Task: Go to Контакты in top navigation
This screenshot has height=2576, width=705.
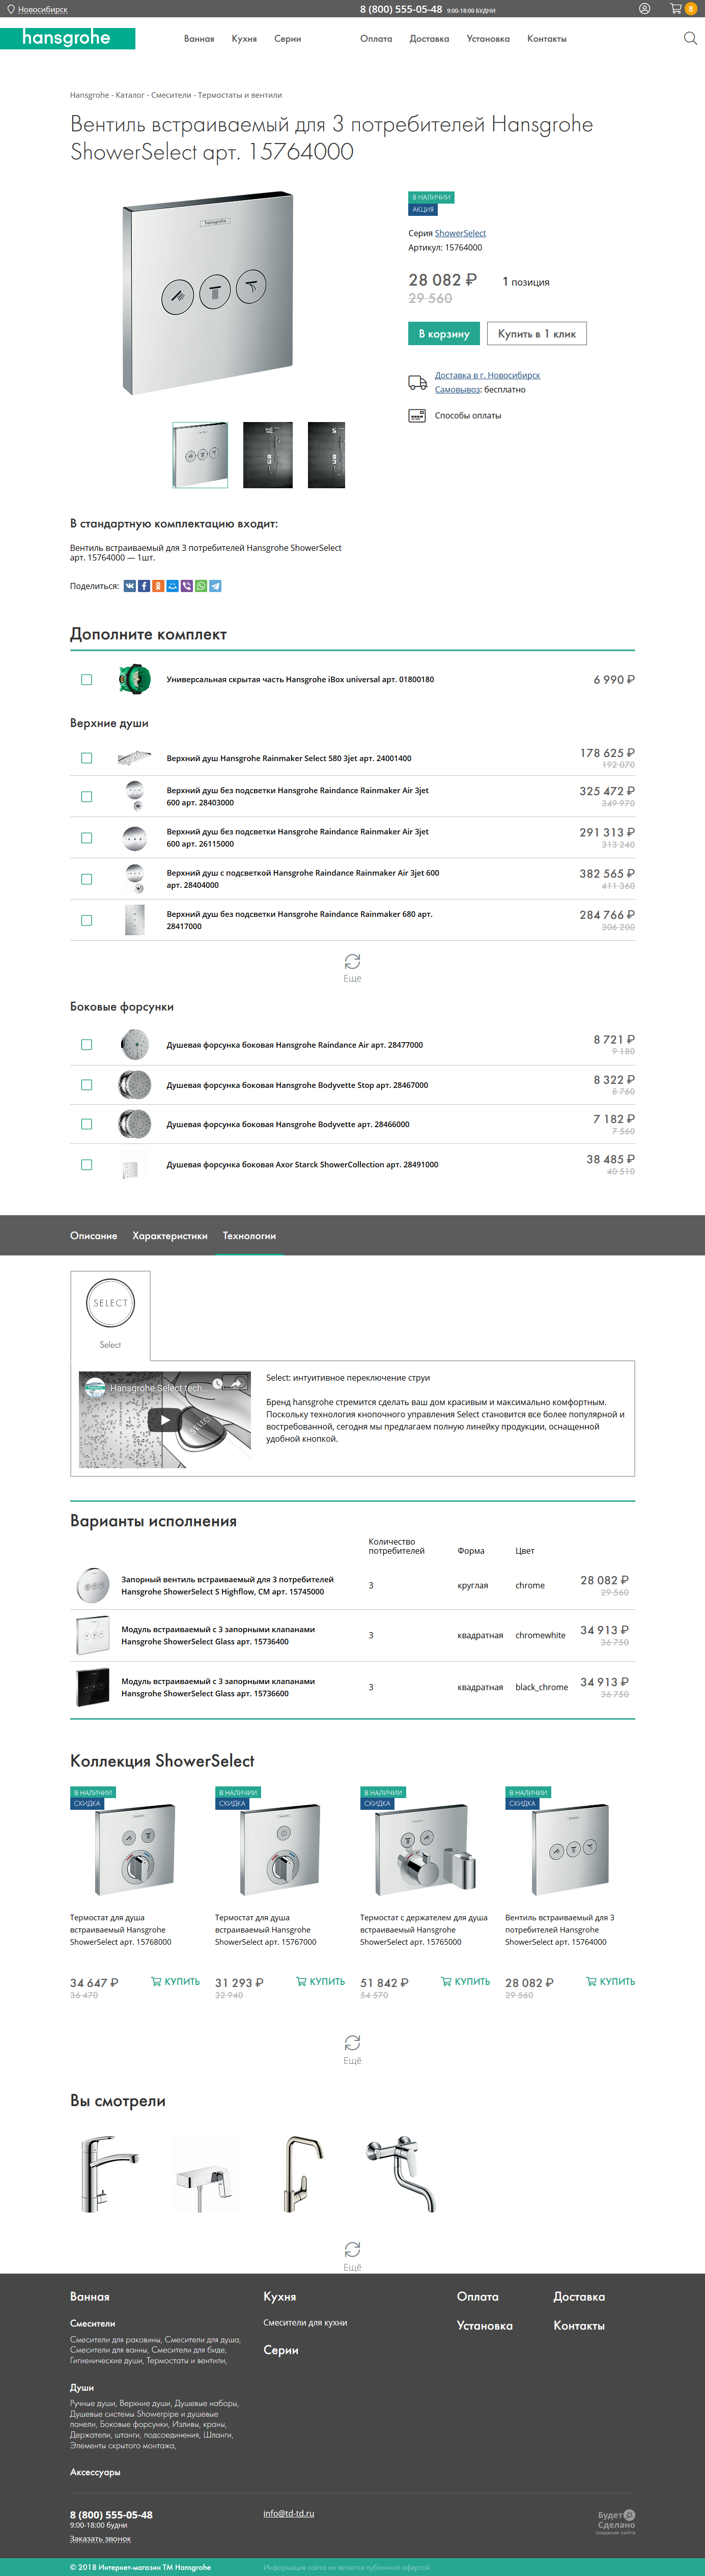Action: tap(547, 39)
